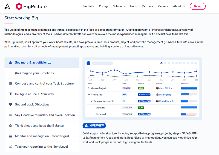The height and width of the screenshot is (155, 219).
Task: Open Kevin Kowalsky leader link
Action: [167, 101]
